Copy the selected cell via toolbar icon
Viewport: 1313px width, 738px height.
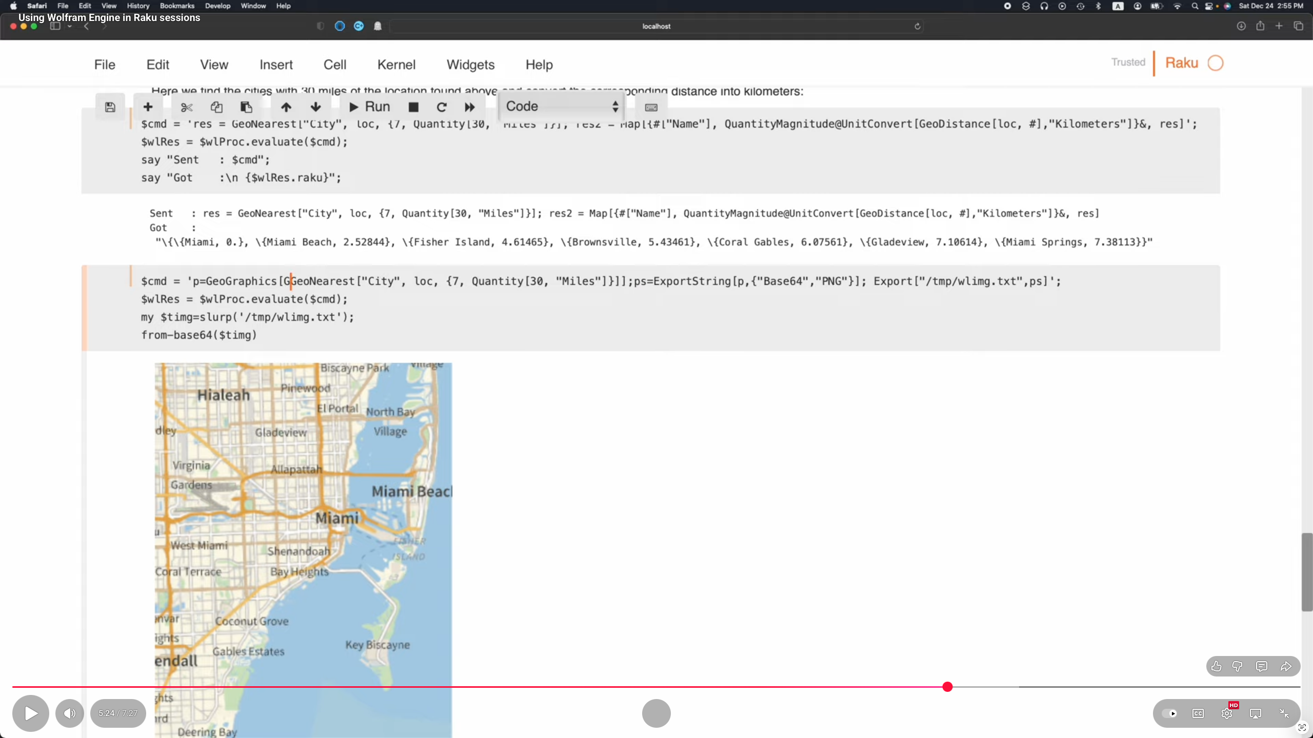click(x=216, y=107)
